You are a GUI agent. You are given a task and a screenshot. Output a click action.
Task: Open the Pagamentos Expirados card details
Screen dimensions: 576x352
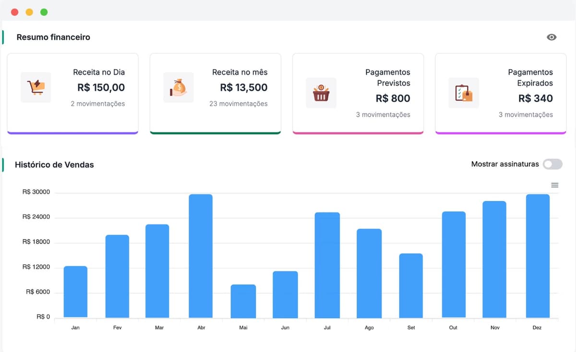(x=500, y=94)
